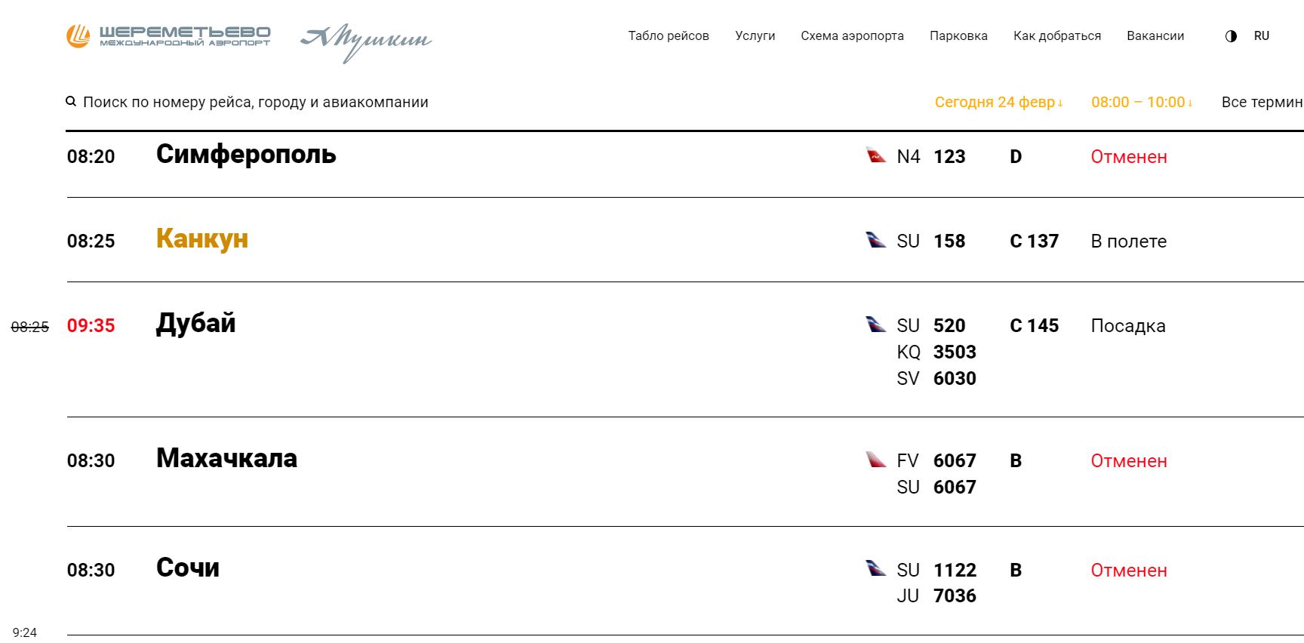1304x643 pixels.
Task: Open the Табло рейсов menu item
Action: point(669,35)
